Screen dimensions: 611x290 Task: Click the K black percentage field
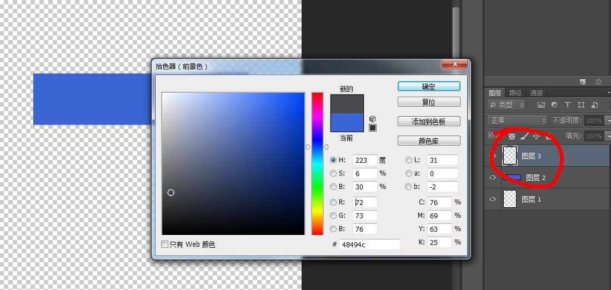pyautogui.click(x=439, y=242)
